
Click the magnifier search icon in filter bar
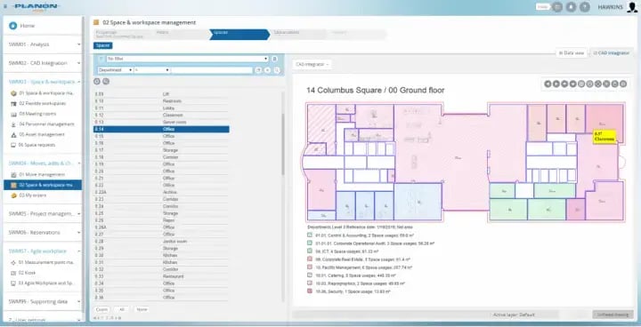point(277,70)
